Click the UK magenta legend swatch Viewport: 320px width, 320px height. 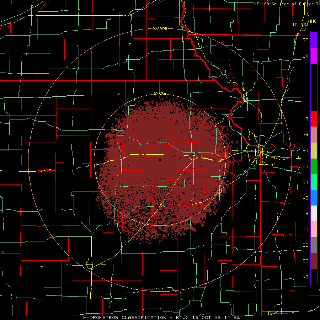pos(314,56)
